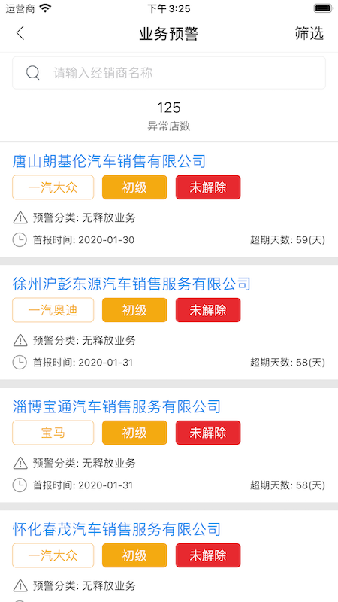The height and width of the screenshot is (602, 338).
Task: Open 怀化春茂汽车销售服务有限公司 details
Action: (x=116, y=529)
